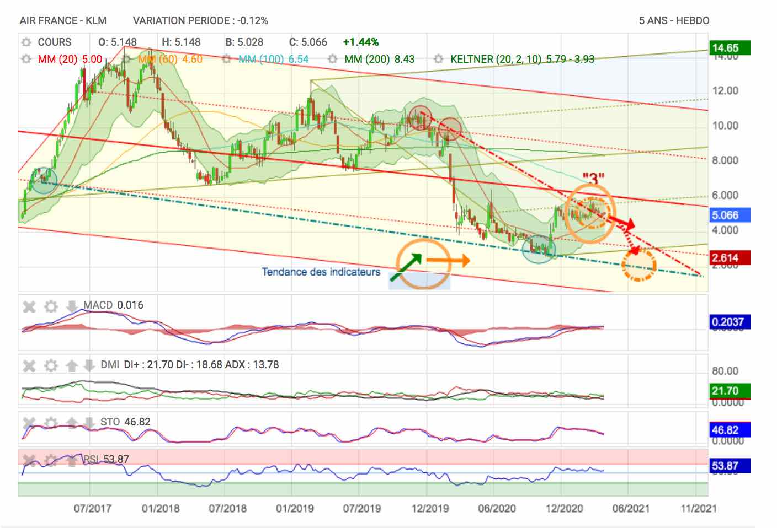Click the RSI 53.87 label
777x528 pixels.
106,460
